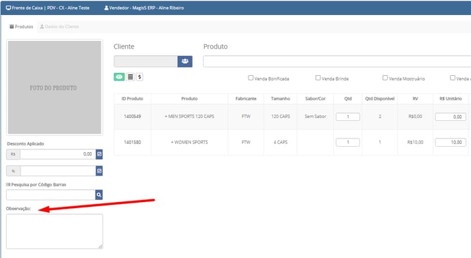Click '4 CAPS' size cell
The height and width of the screenshot is (258, 471).
click(281, 142)
